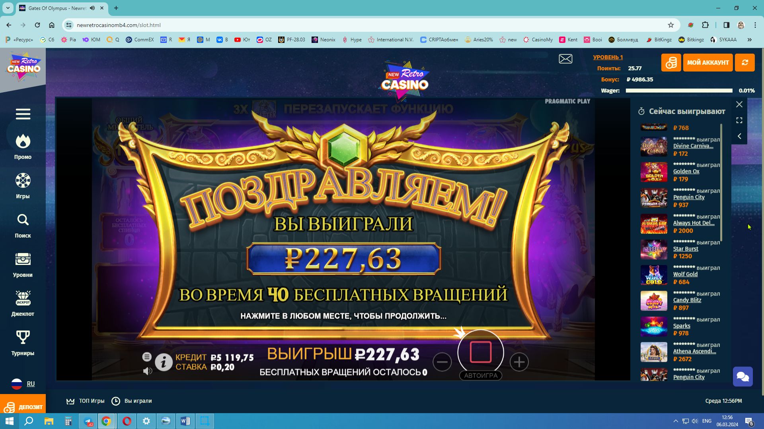Collapse the winners side panel arrow
This screenshot has height=429, width=764.
coord(739,136)
